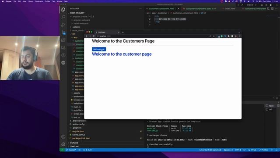The height and width of the screenshot is (158, 280).
Task: Click the h1 breadcrumb in editor path
Action: [203, 13]
